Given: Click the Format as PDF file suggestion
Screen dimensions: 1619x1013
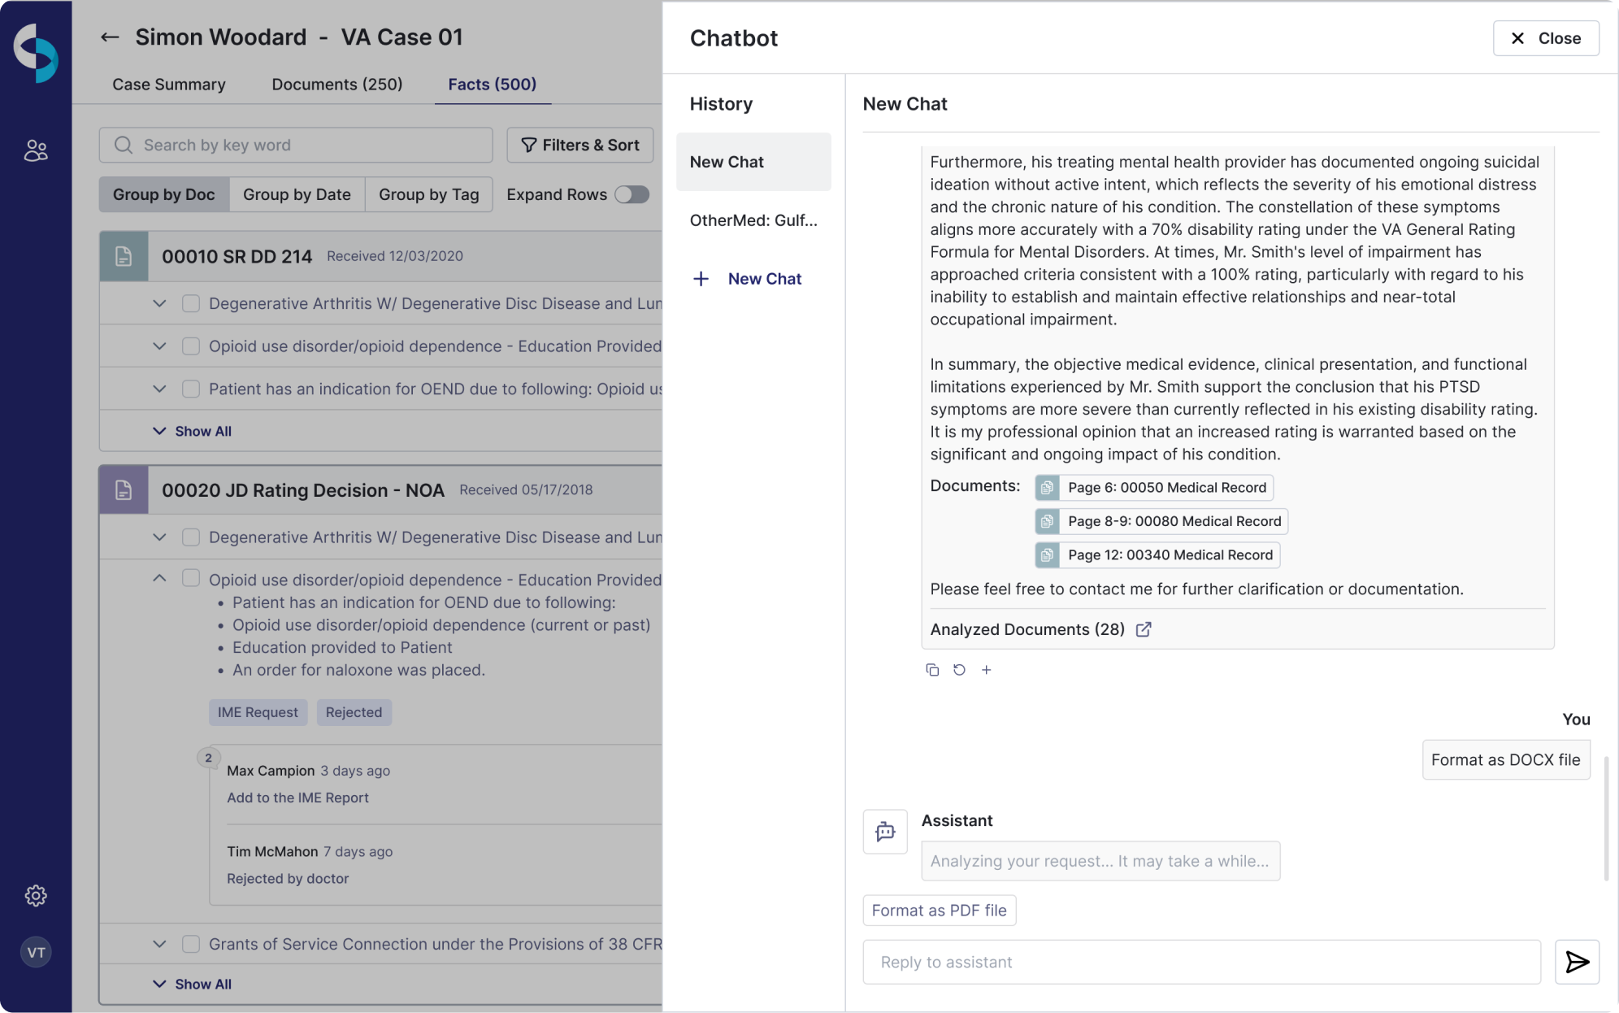Looking at the screenshot, I should click(939, 910).
